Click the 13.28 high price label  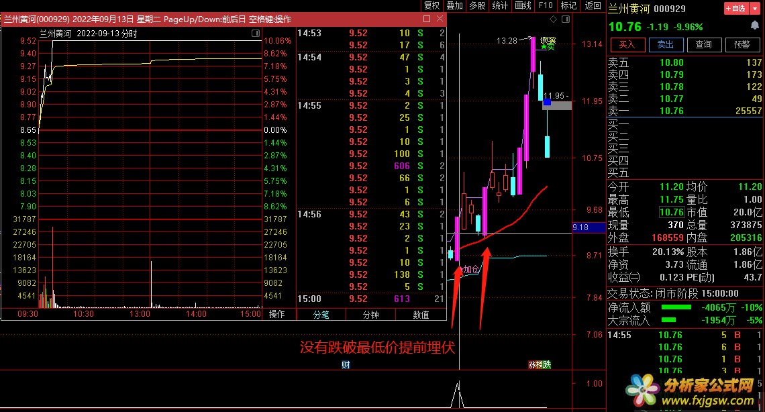point(507,40)
